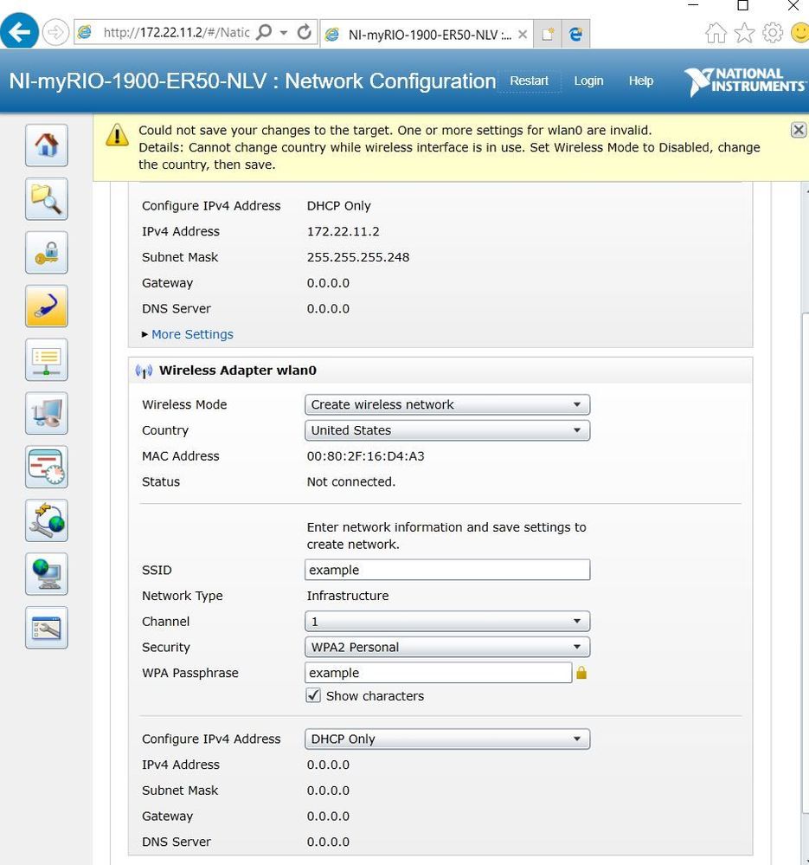Open a new browser tab

pyautogui.click(x=548, y=35)
